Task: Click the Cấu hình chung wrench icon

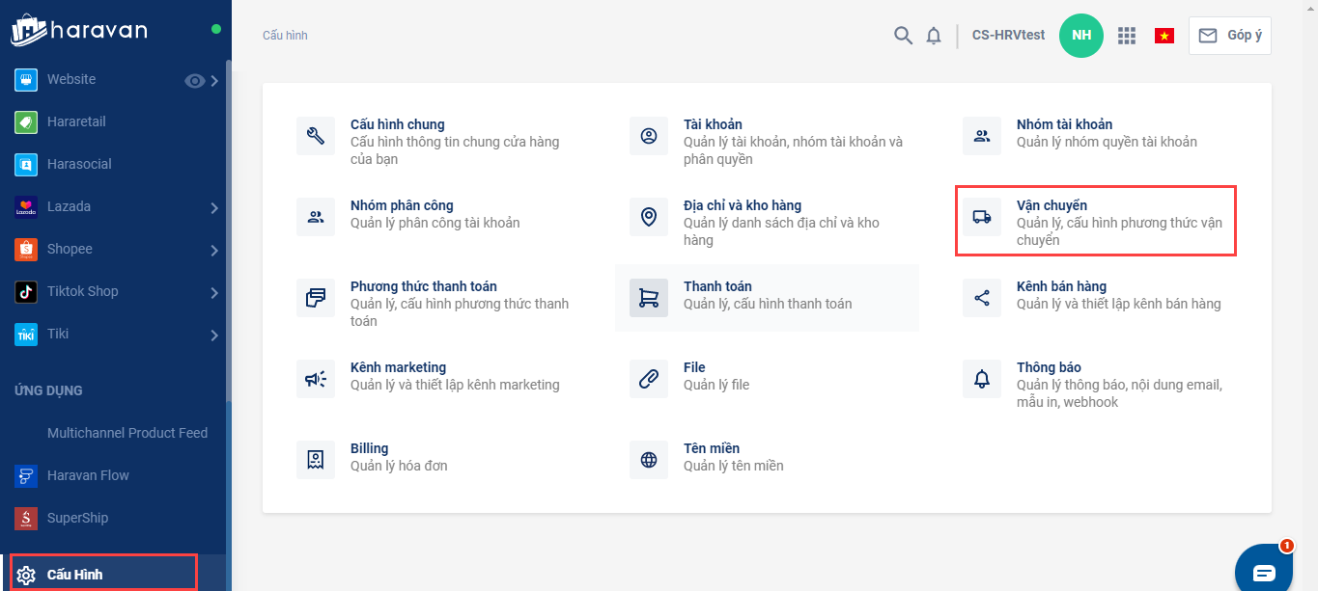Action: coord(316,136)
